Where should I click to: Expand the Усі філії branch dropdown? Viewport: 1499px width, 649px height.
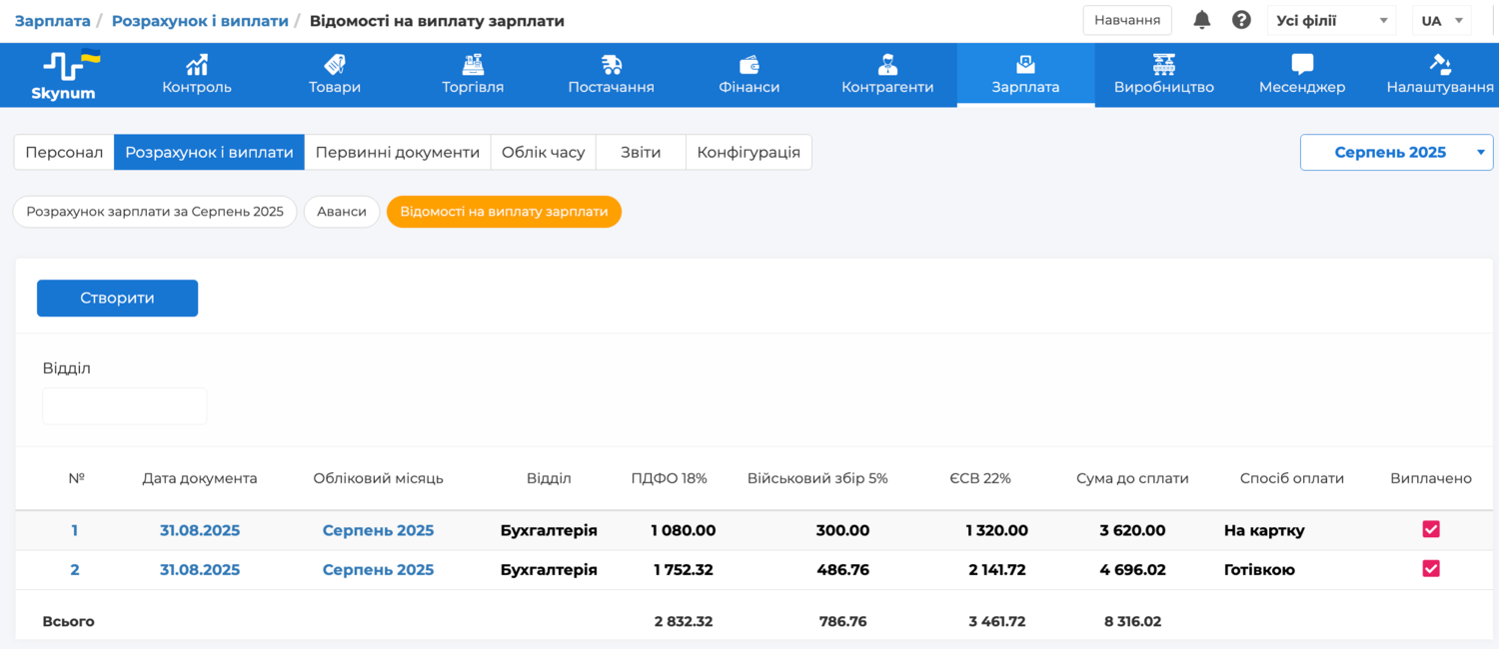[1331, 20]
